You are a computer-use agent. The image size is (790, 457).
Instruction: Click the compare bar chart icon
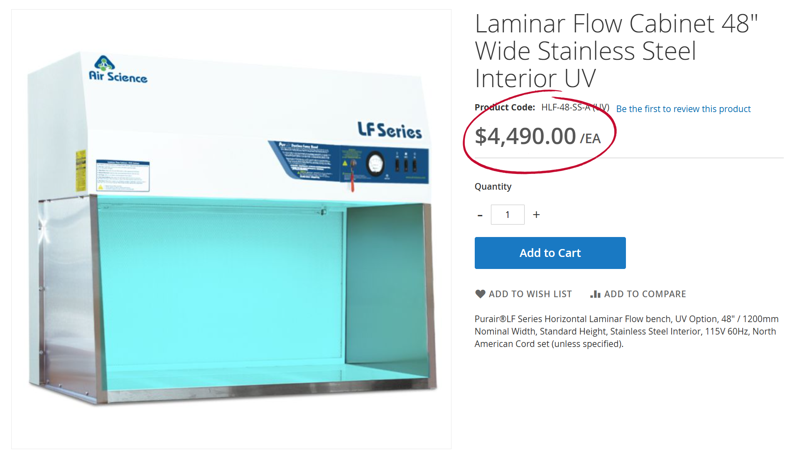click(x=595, y=294)
